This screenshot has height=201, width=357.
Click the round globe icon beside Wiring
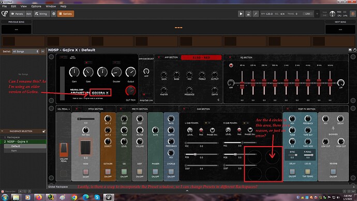54,14
